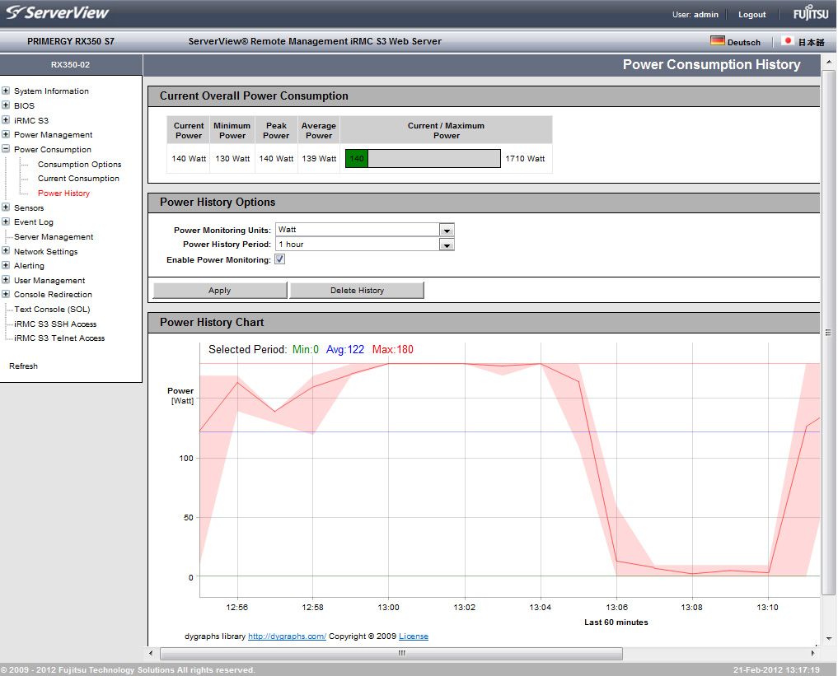Click the current/maximum power progress bar

click(x=423, y=158)
